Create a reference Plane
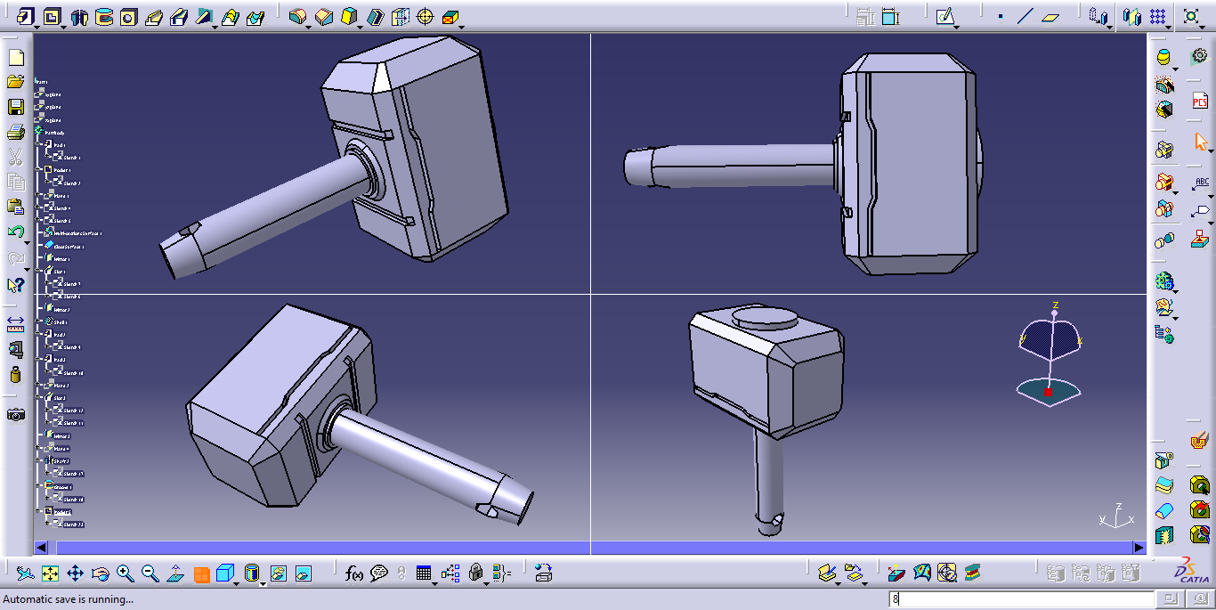This screenshot has height=610, width=1216. point(1051,16)
